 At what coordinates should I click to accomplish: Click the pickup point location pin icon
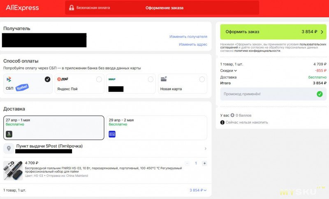pyautogui.click(x=9, y=148)
